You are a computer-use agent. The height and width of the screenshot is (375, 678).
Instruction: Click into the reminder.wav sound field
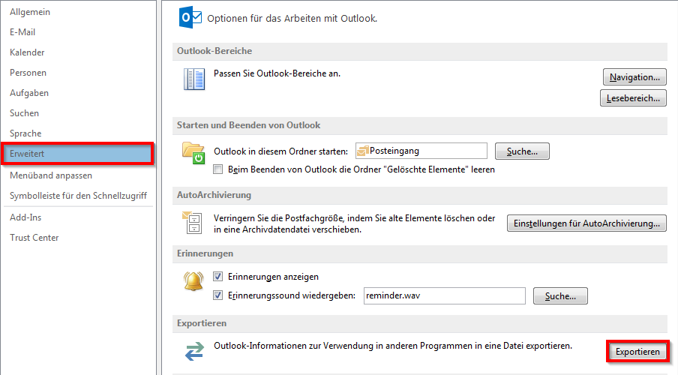(445, 295)
